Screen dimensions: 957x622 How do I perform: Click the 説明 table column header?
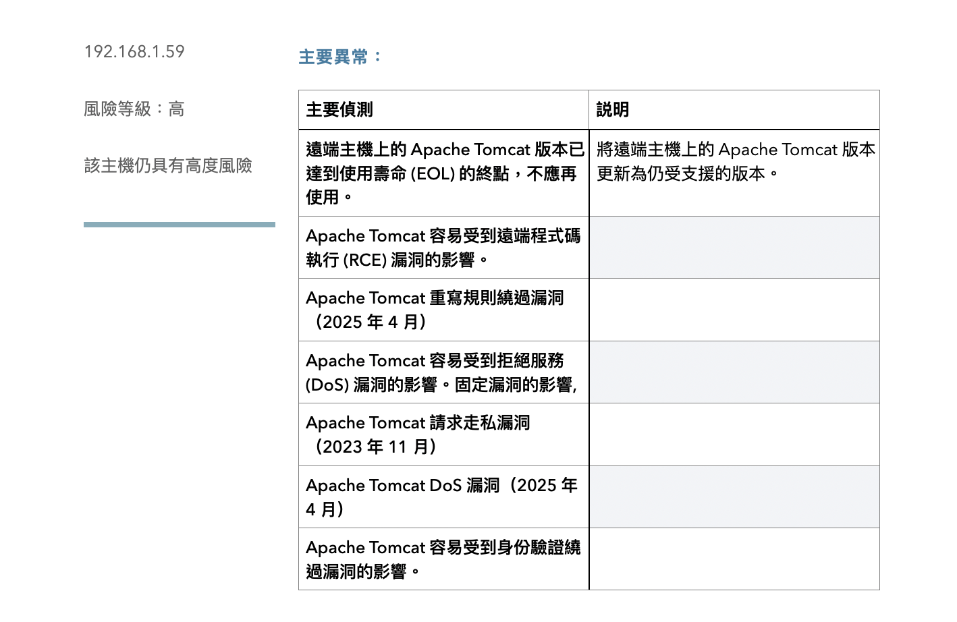(613, 110)
